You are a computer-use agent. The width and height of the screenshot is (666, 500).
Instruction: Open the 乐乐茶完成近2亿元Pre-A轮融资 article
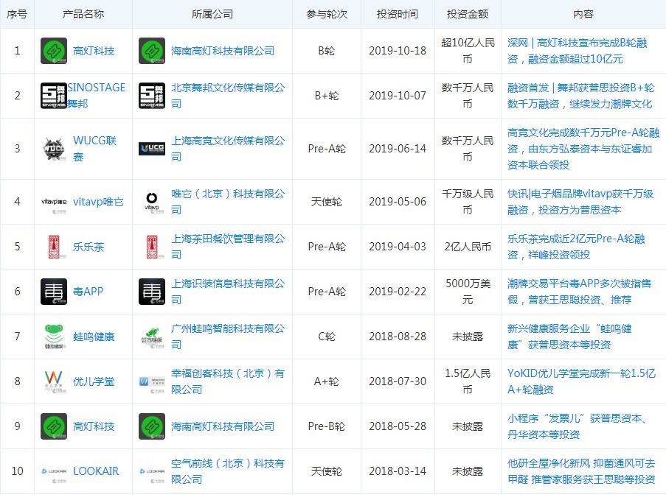coord(576,247)
